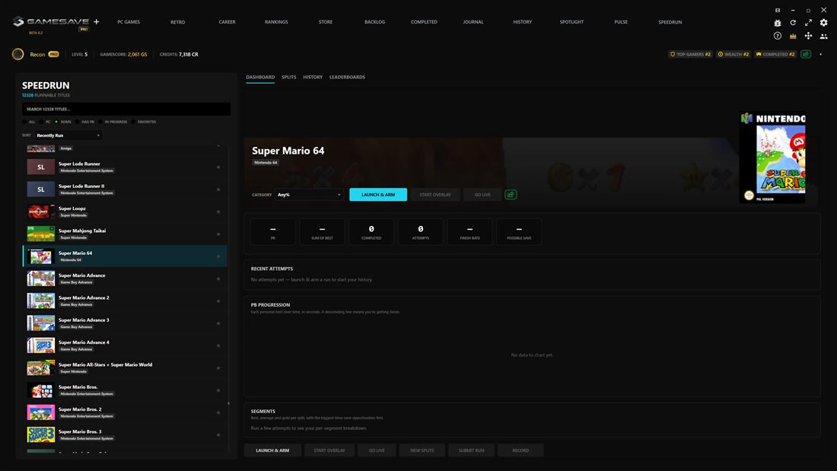Viewport: 837px width, 471px height.
Task: Open the bug report icon
Action: (777, 23)
